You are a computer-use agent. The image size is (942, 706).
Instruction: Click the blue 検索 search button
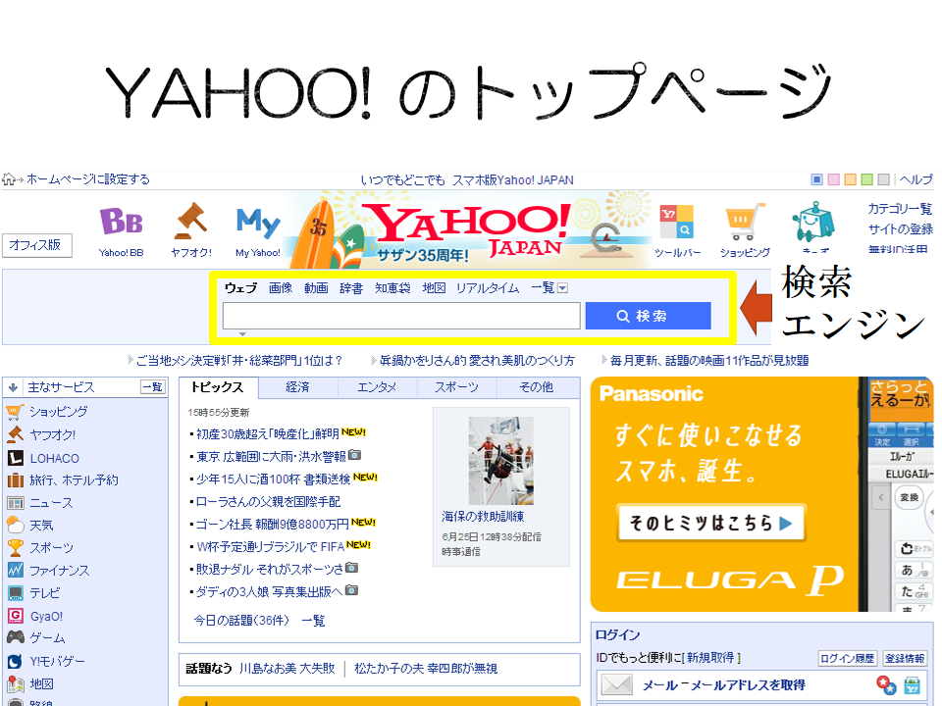coord(649,316)
